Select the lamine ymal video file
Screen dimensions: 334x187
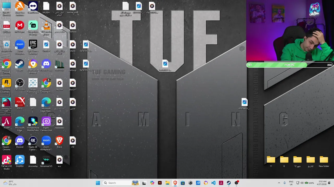(73, 8)
